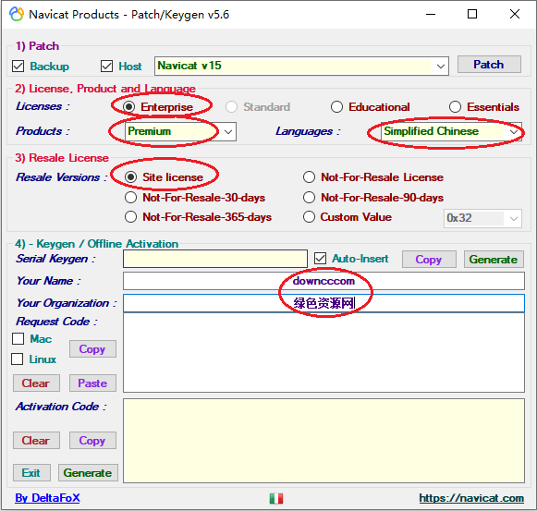Open the By DeltaFoX link
The width and height of the screenshot is (537, 511).
pos(47,498)
